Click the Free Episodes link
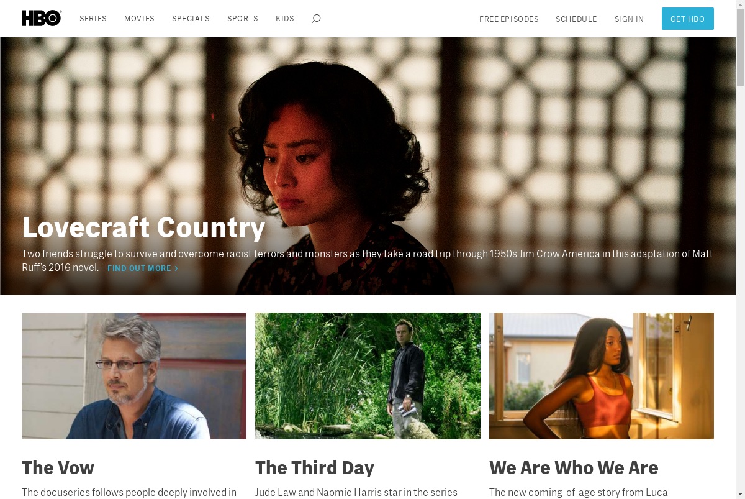Image resolution: width=745 pixels, height=499 pixels. (509, 19)
